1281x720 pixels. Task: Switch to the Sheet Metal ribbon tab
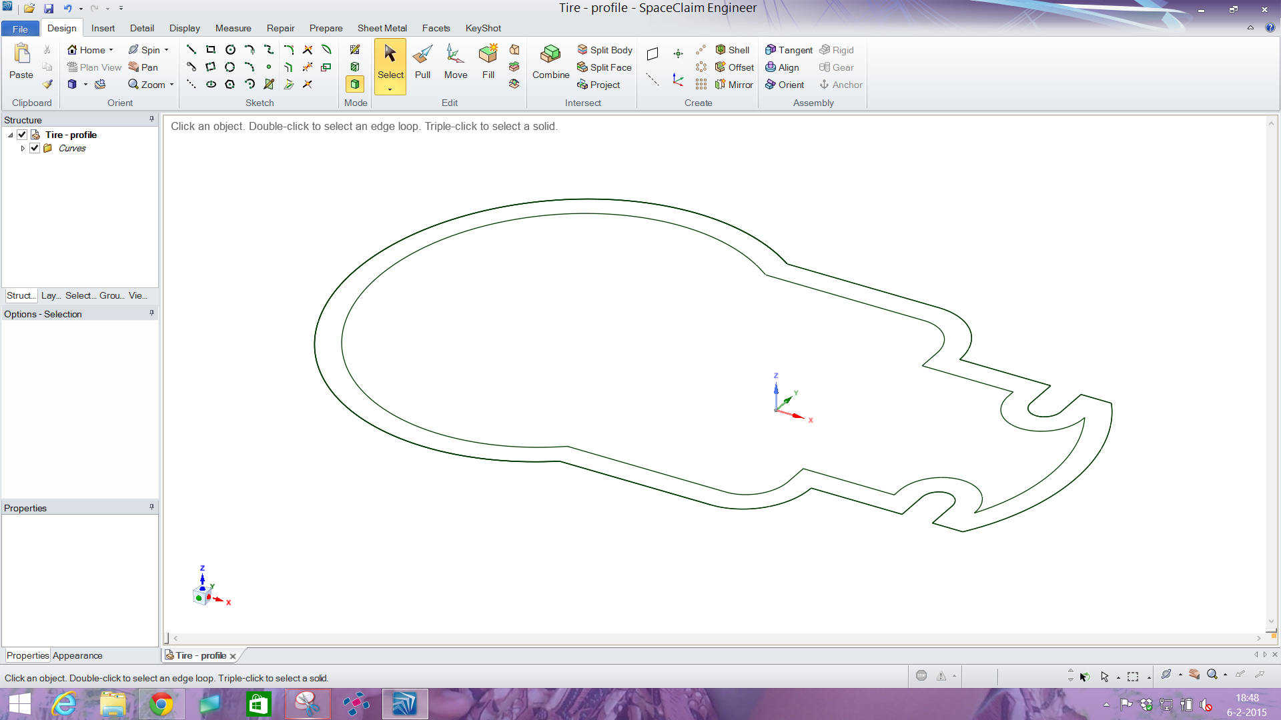[x=382, y=28]
